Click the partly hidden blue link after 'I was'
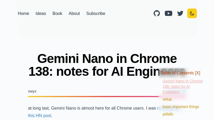Viewport: 214px width, 120px height. coord(158,108)
